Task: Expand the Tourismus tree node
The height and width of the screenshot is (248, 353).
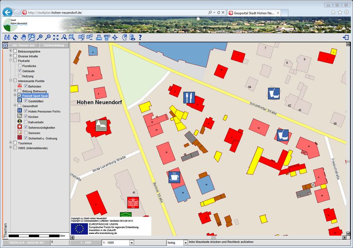Action: point(10,143)
